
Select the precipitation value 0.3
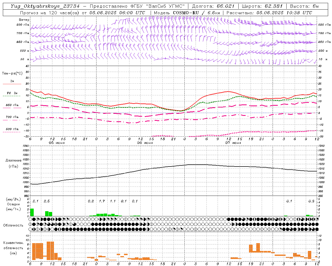click(311, 201)
